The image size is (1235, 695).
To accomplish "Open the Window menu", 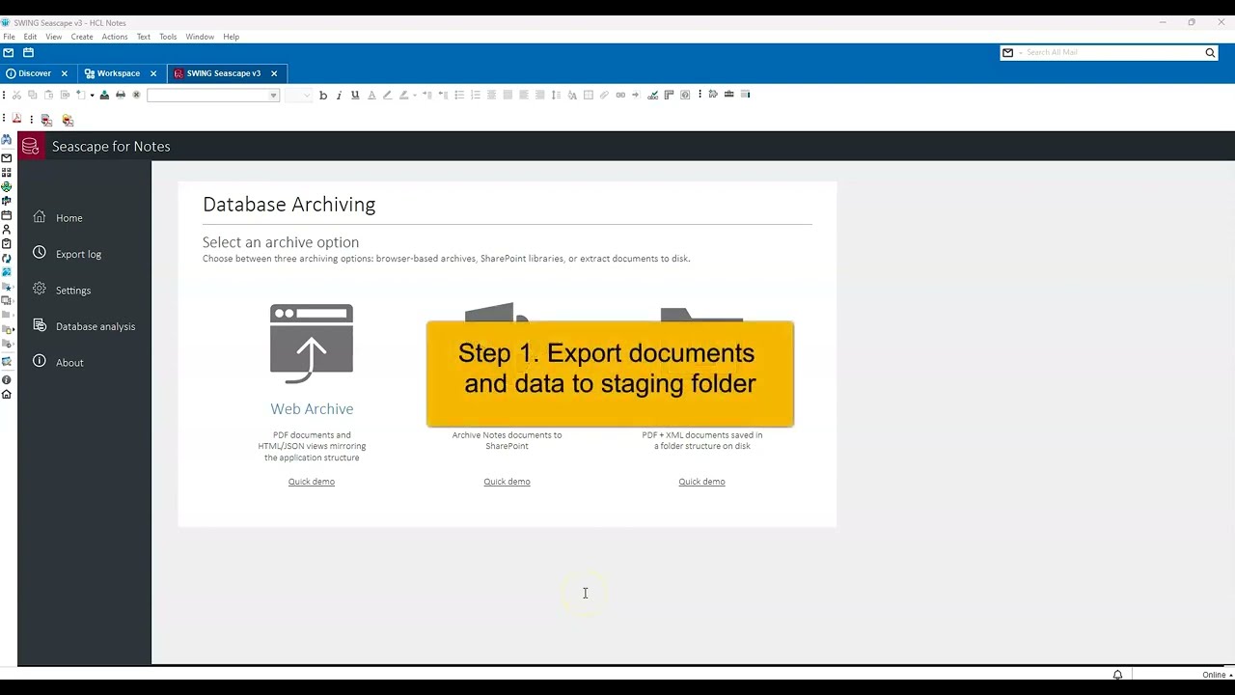I will (x=200, y=37).
